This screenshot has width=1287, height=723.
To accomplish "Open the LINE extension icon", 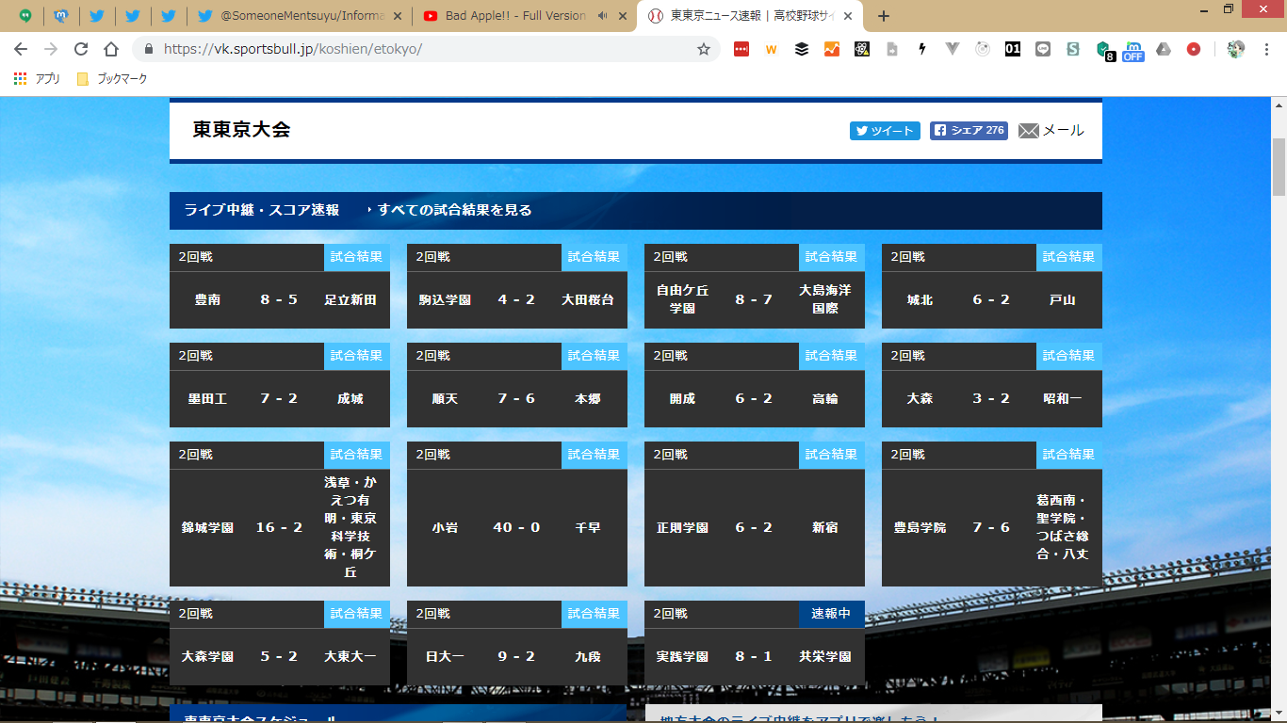I will [x=1042, y=49].
